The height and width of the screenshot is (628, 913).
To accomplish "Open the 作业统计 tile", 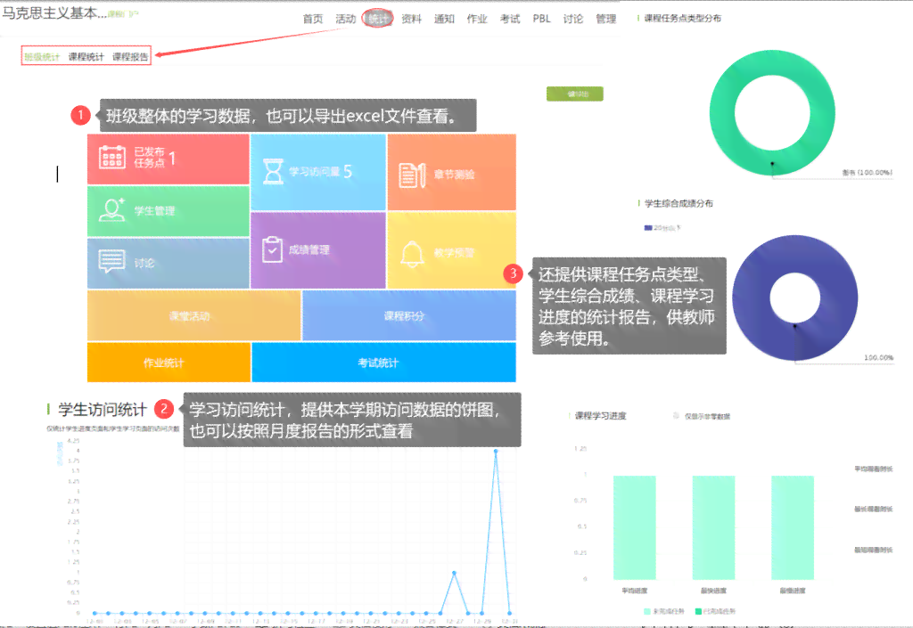I will [169, 363].
